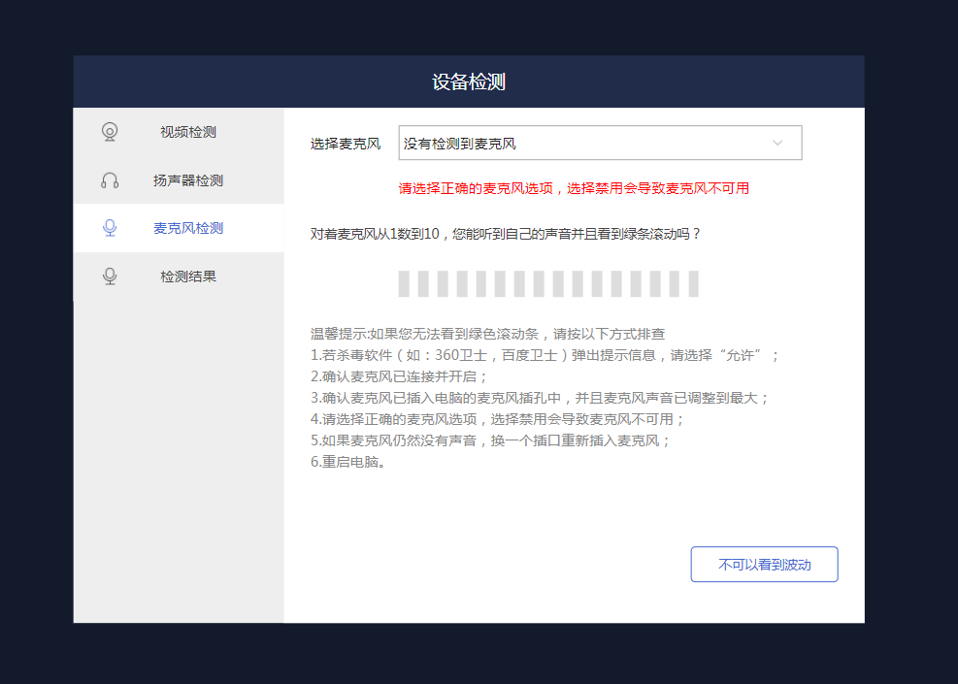Click the headphone icon beside 扬声器检测
958x684 pixels.
point(110,180)
